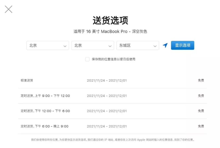The width and height of the screenshot is (220, 148).
Task: Close the 送货选项 dialog with the X
Action: pyautogui.click(x=9, y=9)
